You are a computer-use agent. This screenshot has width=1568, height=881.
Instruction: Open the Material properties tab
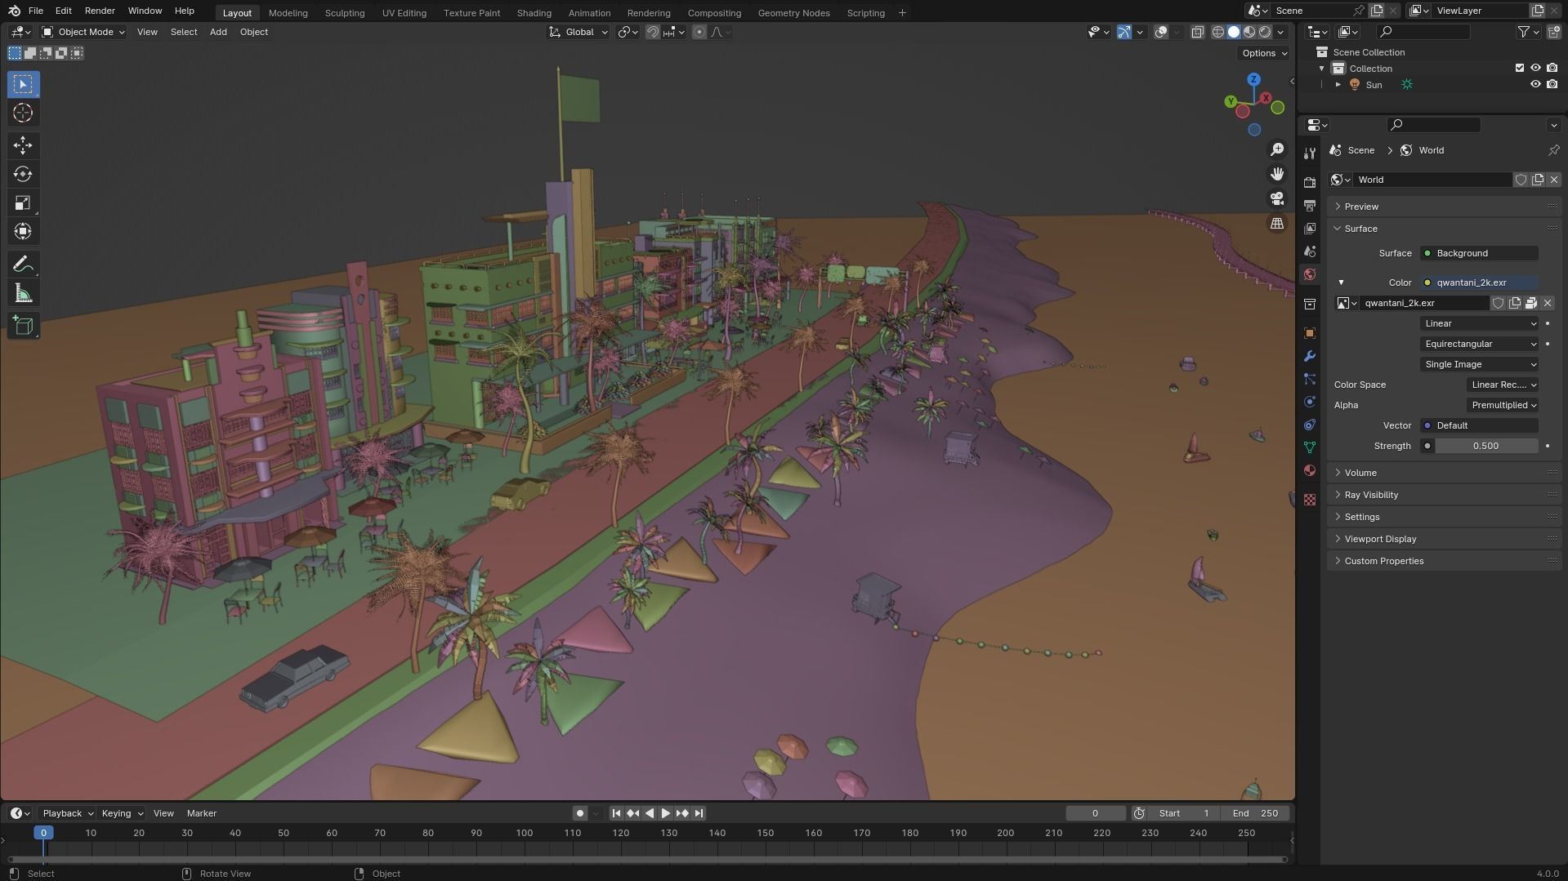pyautogui.click(x=1310, y=470)
